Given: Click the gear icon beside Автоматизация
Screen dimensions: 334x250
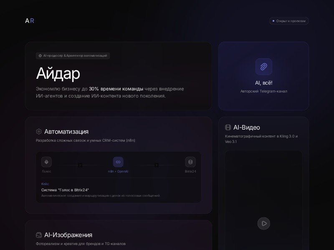Looking at the screenshot, I should (x=39, y=132).
